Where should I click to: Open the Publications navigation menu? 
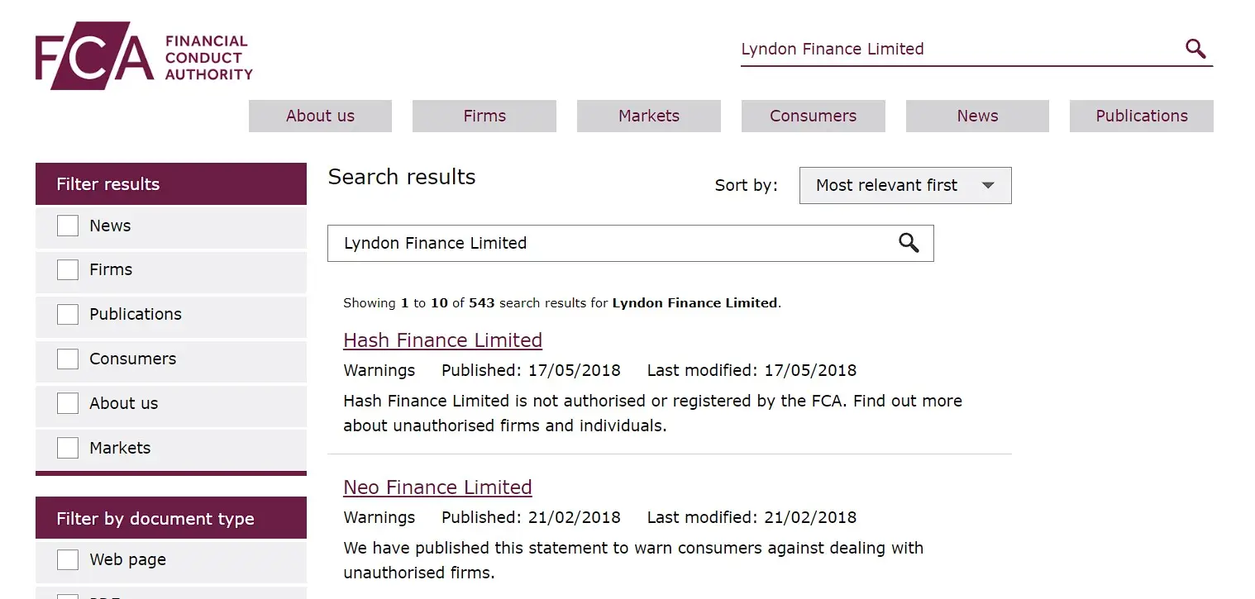pos(1142,116)
